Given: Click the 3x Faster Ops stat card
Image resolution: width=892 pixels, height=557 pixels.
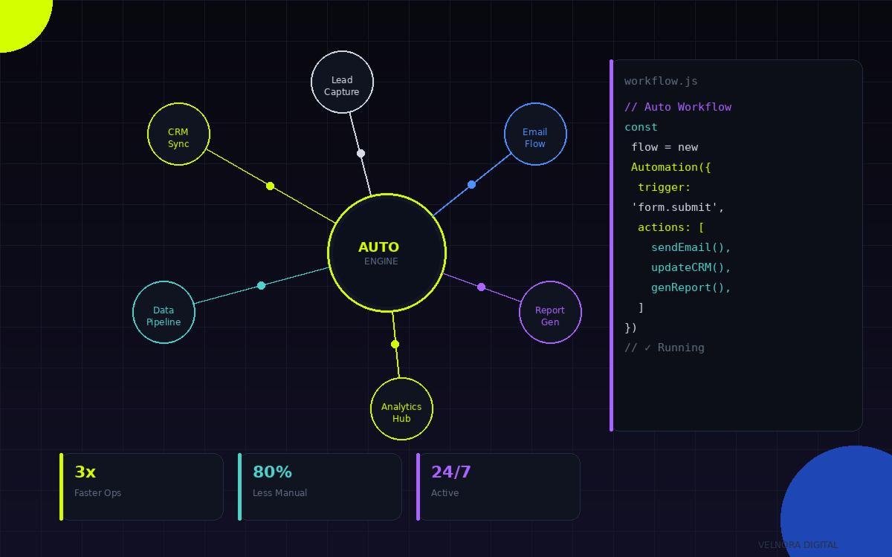Looking at the screenshot, I should [141, 486].
